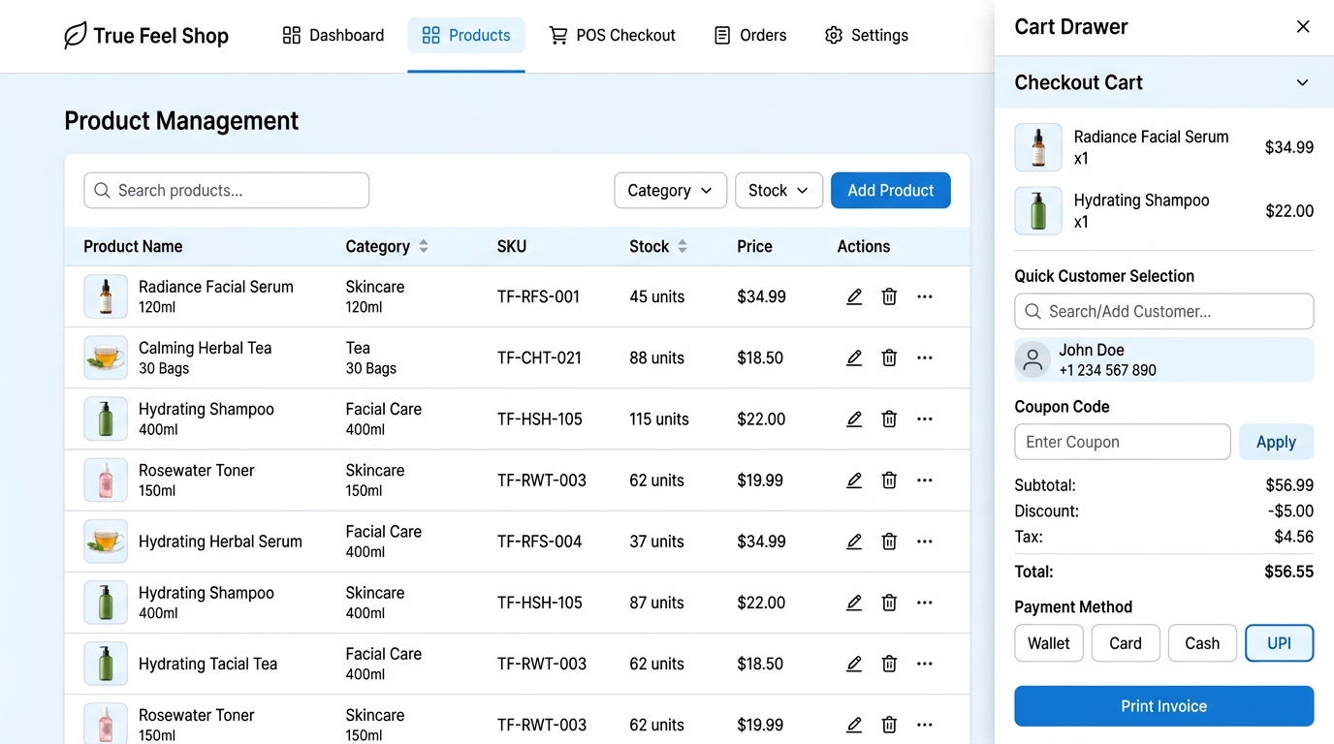The width and height of the screenshot is (1334, 744).
Task: Open more actions for Hydrating Tacial Tea
Action: coord(925,664)
